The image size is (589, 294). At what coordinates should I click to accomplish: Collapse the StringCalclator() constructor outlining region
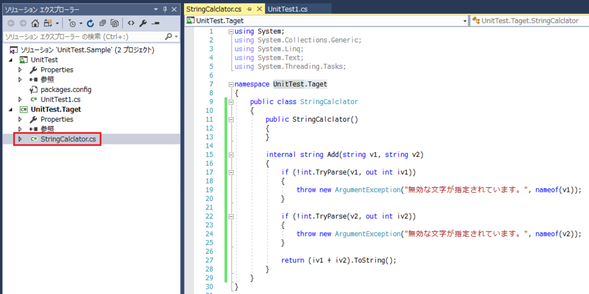click(x=231, y=119)
